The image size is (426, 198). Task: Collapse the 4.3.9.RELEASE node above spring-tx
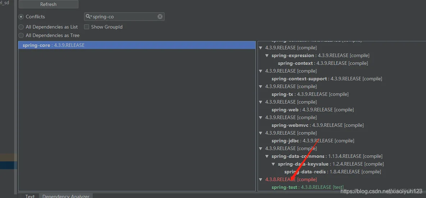pyautogui.click(x=261, y=86)
